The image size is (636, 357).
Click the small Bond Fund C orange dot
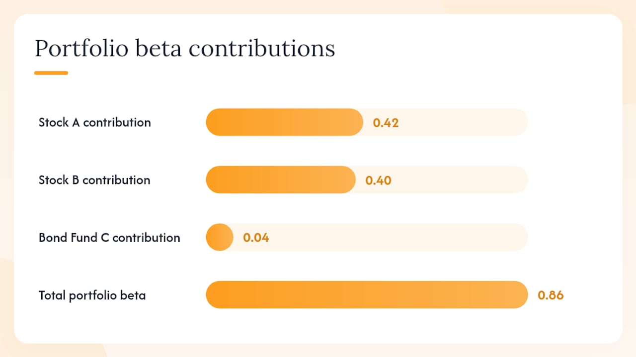[220, 237]
